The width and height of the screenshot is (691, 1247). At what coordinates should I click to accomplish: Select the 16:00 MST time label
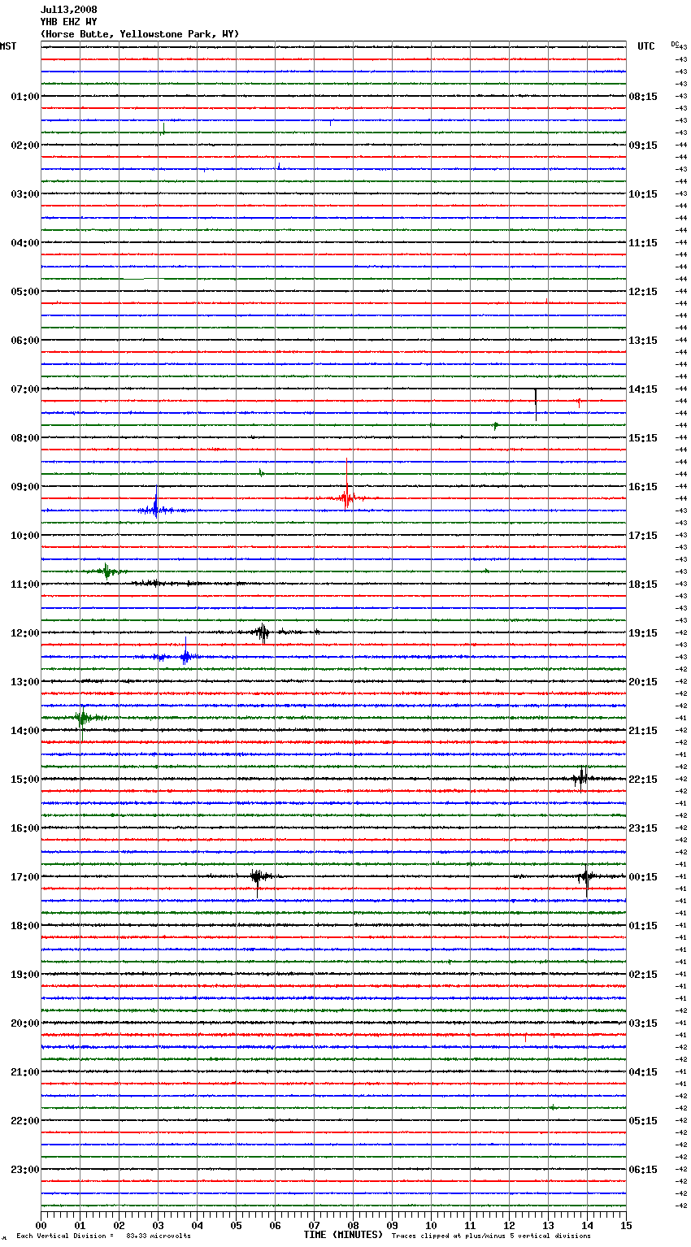point(25,828)
